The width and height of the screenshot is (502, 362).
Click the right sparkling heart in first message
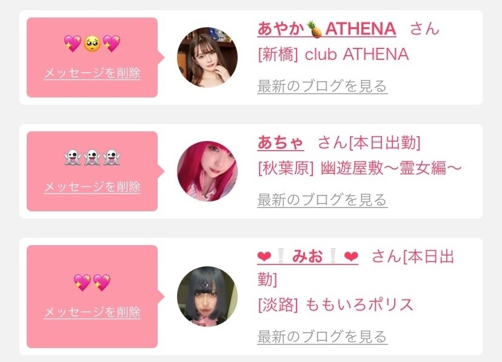pos(112,44)
